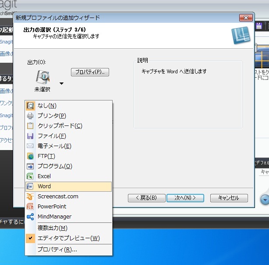Open the output dropdown arrow next to 未選択
This screenshot has width=269, height=265.
61,83
